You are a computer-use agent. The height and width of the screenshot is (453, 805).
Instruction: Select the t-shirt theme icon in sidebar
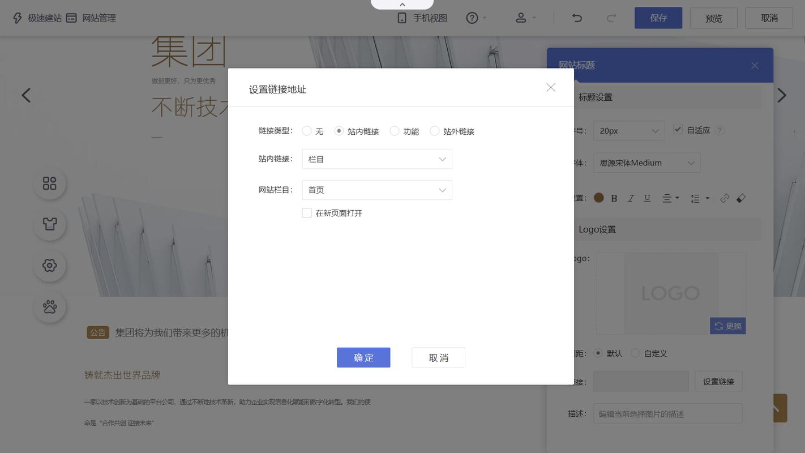point(50,224)
